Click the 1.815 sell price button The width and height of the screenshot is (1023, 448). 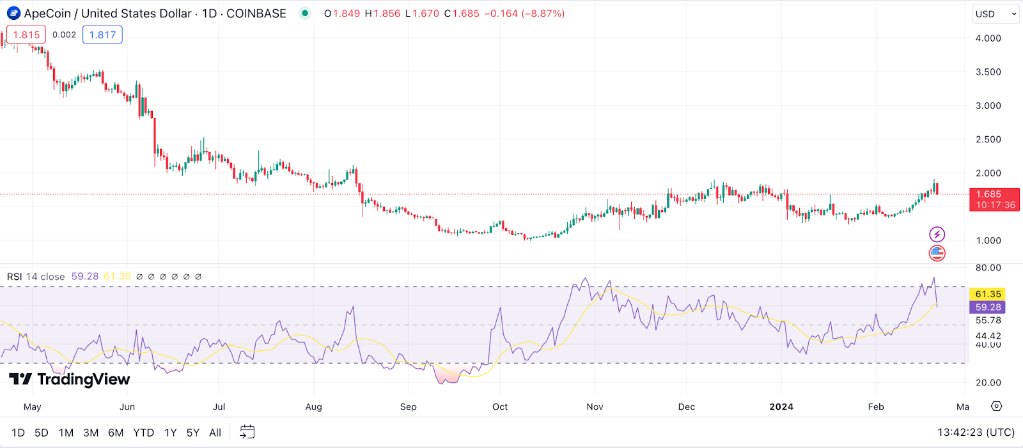[26, 35]
